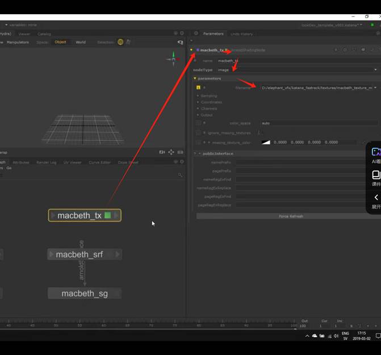Expand the Sampling section
Viewport: 381px width, 355px height.
pyautogui.click(x=198, y=96)
